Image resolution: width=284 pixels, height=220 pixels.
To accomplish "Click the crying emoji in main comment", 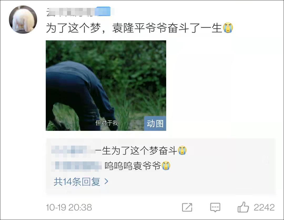I will click(x=228, y=28).
